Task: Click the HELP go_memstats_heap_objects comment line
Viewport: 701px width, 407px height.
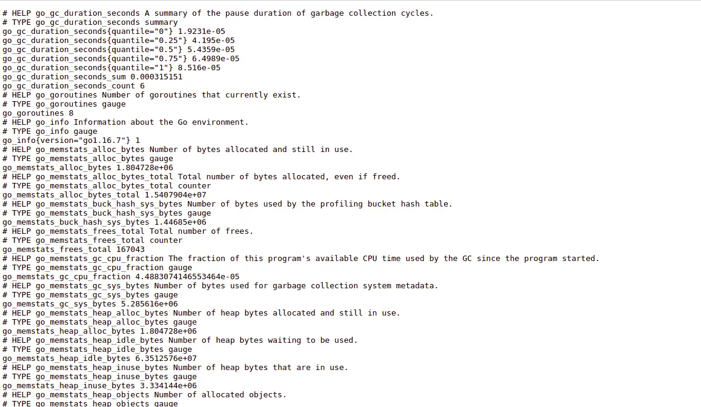Action: pos(144,395)
